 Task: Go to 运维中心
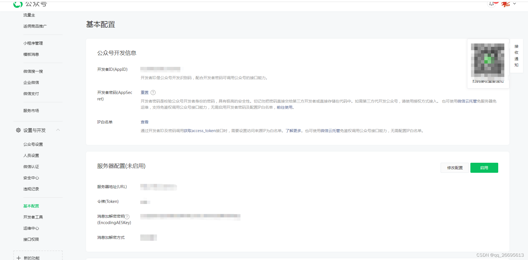point(31,228)
